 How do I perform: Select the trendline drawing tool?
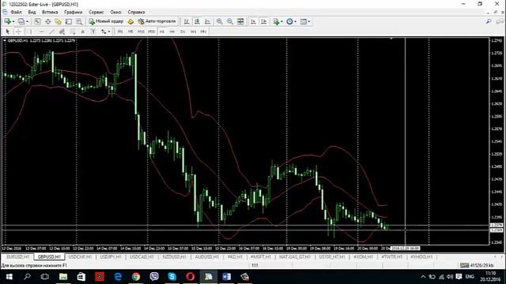click(x=51, y=32)
